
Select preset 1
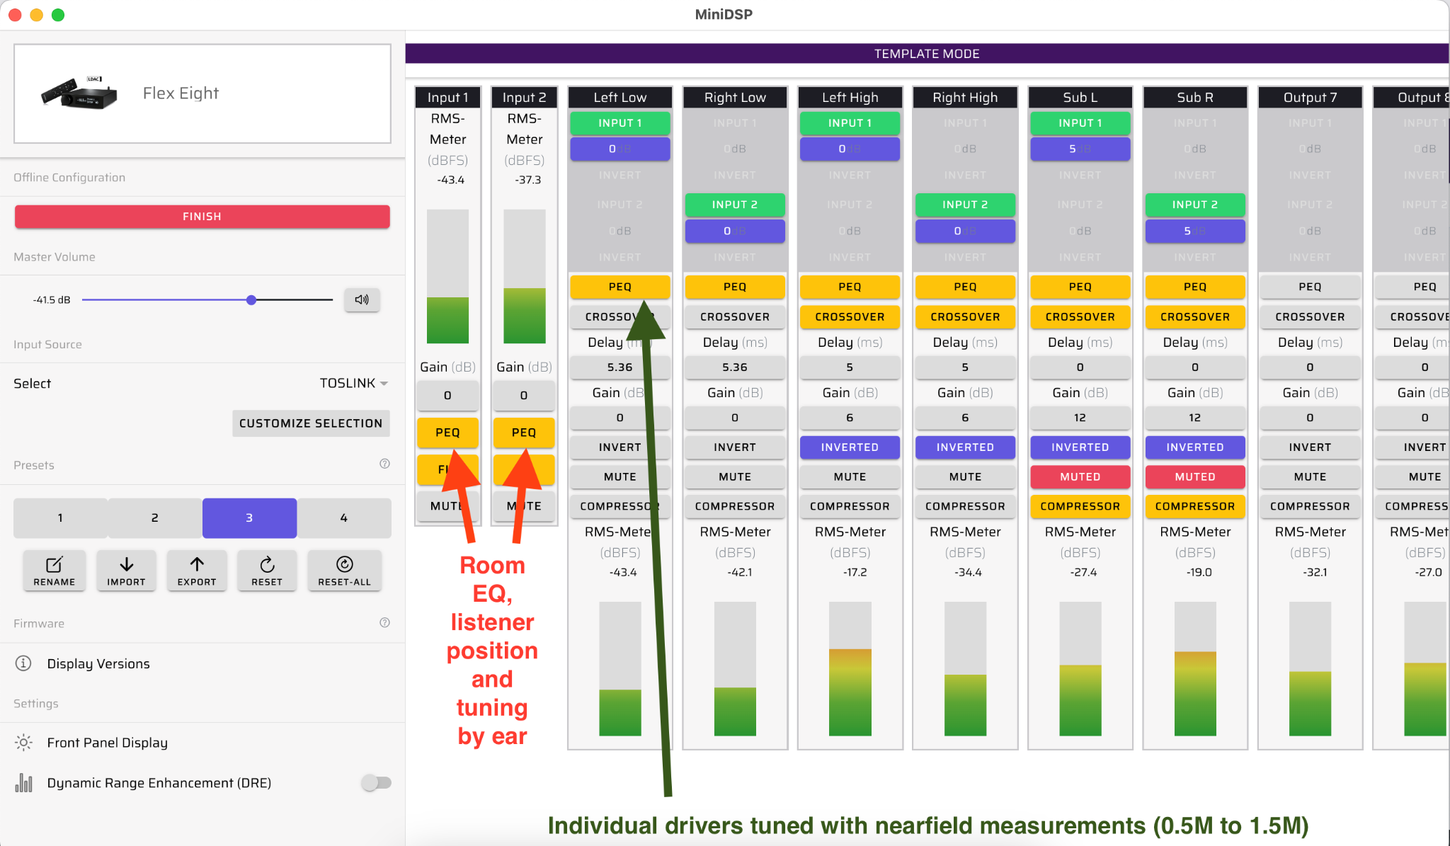pyautogui.click(x=60, y=518)
